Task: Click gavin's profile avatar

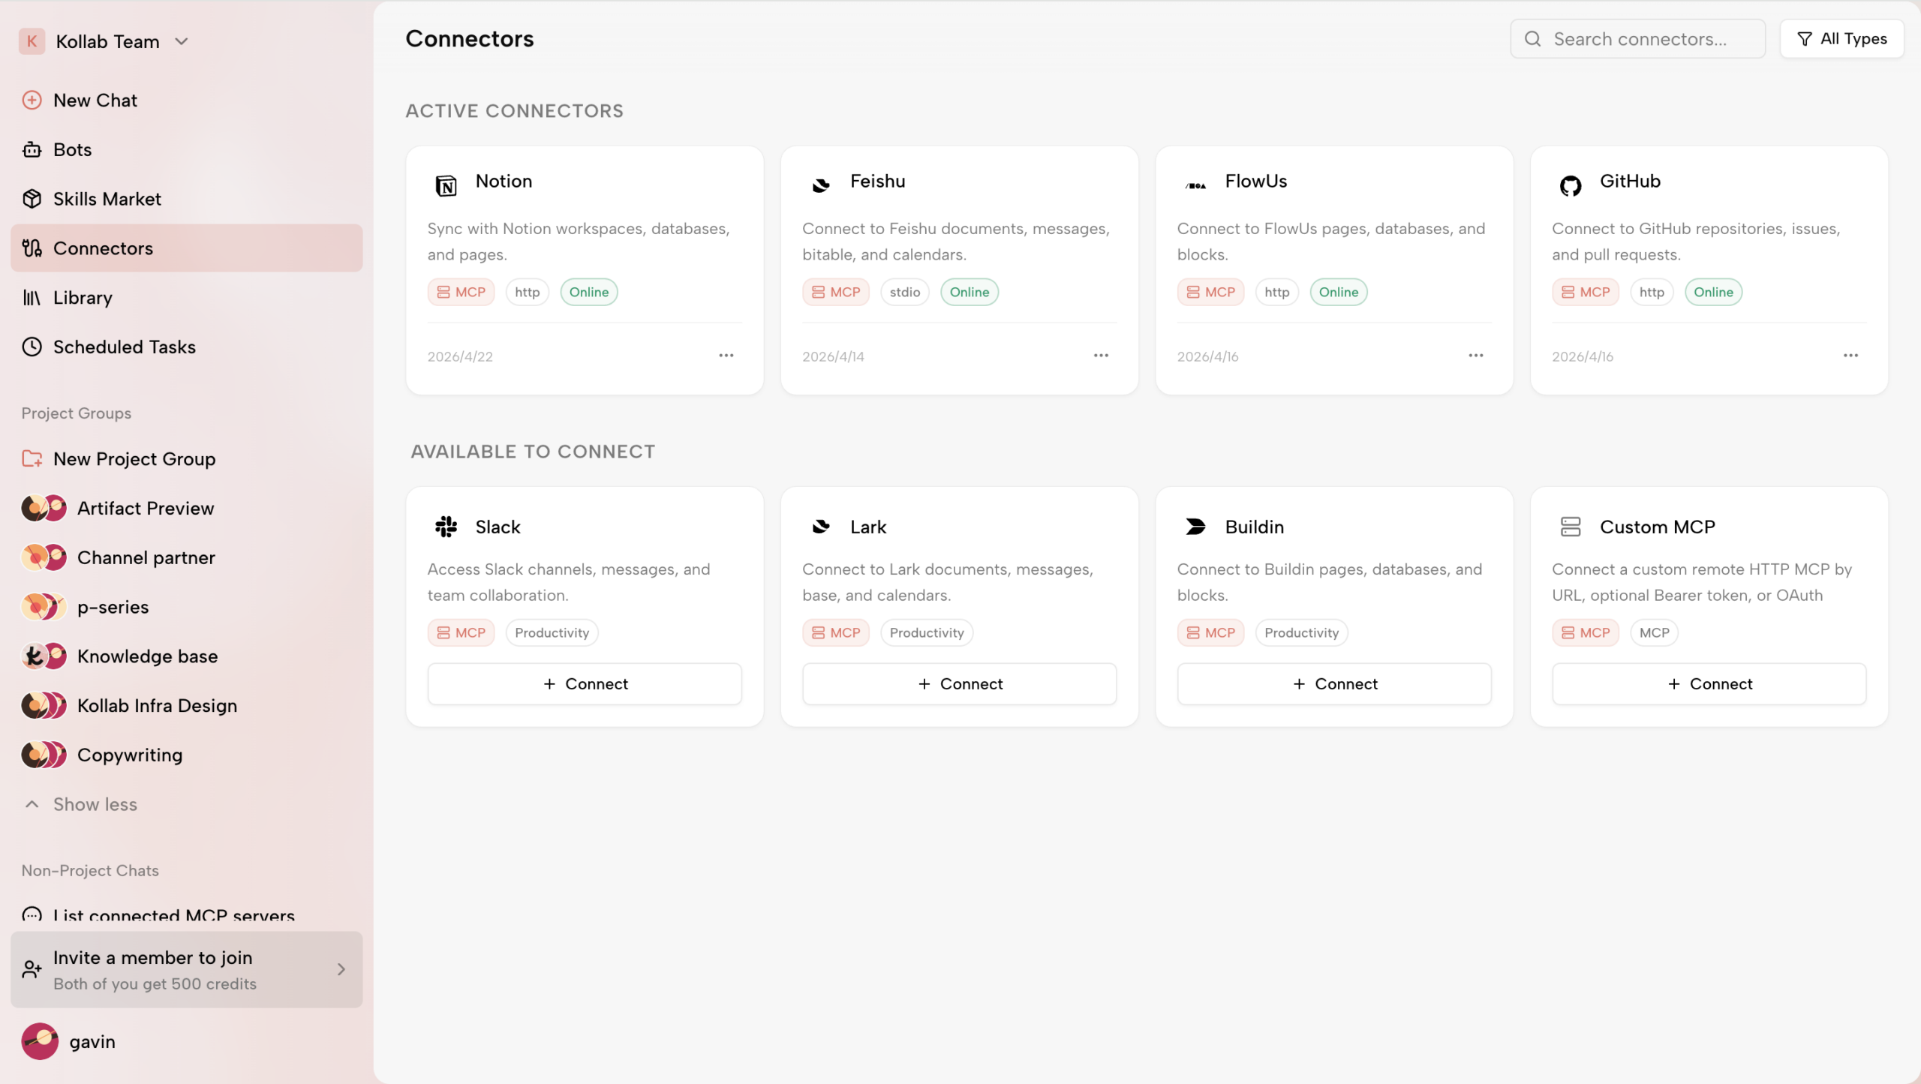Action: 40,1041
